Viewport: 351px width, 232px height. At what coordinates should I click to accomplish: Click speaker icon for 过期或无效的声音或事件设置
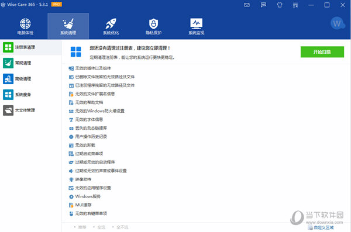pyautogui.click(x=71, y=171)
